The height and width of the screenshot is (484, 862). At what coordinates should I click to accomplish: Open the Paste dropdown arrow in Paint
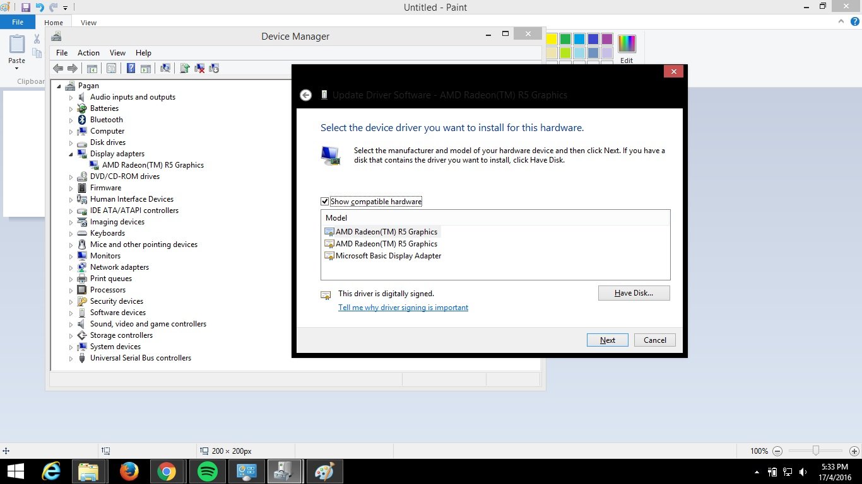(16, 68)
